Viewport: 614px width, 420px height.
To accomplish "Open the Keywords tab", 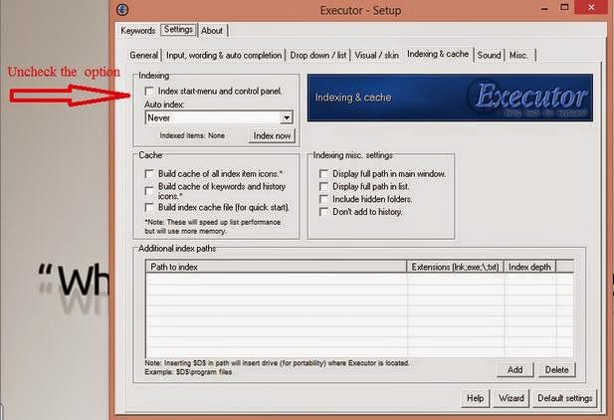I will (138, 30).
